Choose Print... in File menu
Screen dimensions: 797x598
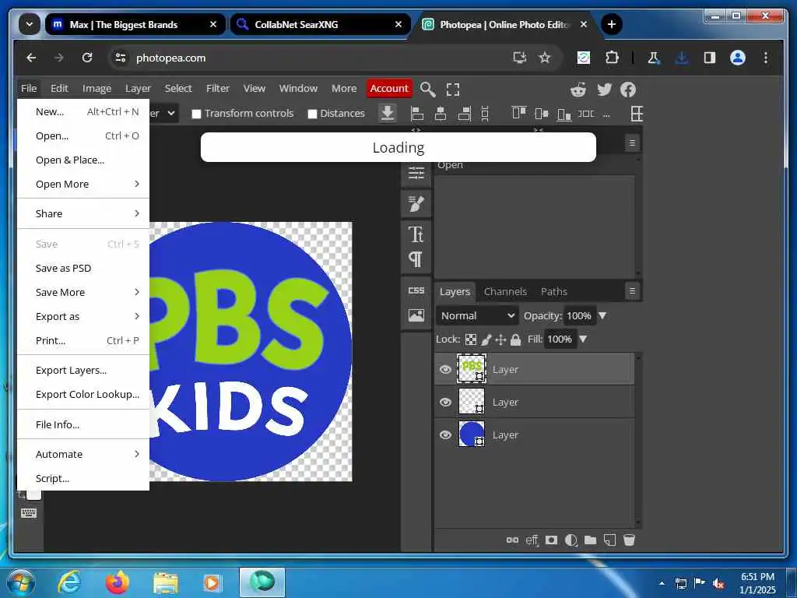coord(83,341)
